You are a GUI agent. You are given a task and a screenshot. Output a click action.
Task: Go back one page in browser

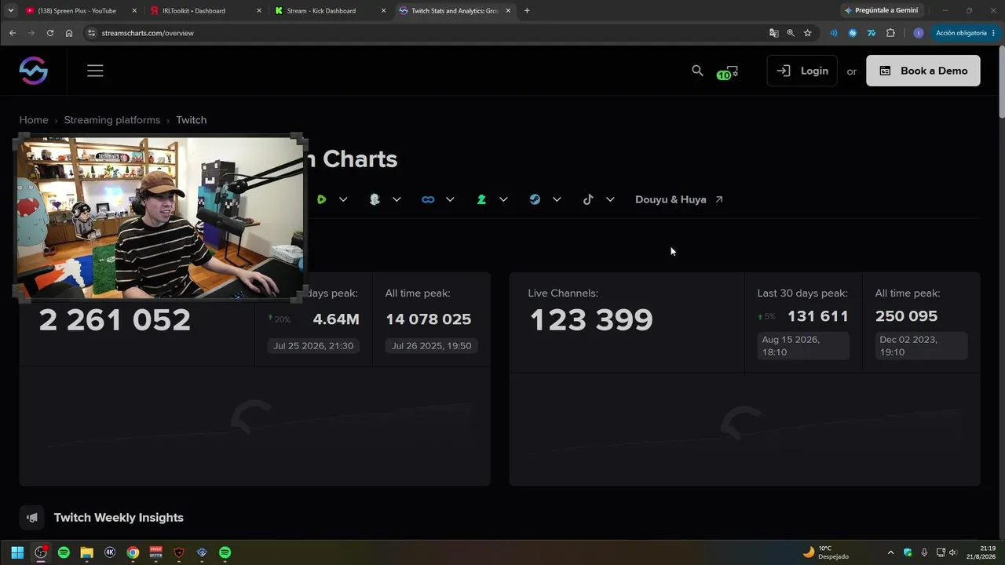coord(13,33)
